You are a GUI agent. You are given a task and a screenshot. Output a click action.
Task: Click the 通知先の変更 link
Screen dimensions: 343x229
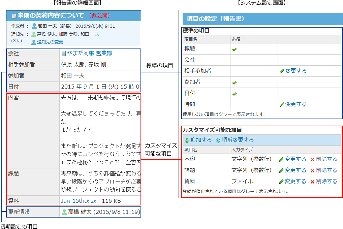[x=50, y=42]
